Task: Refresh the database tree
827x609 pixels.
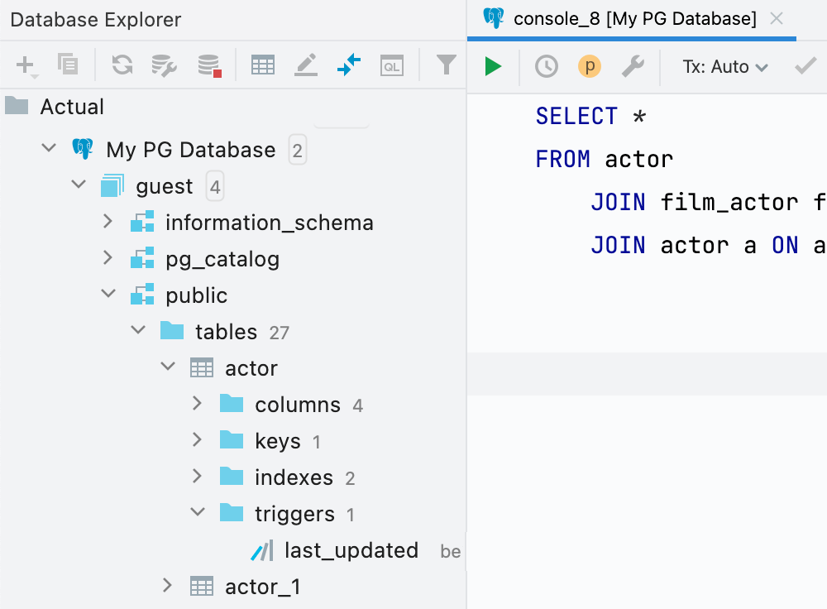Action: (122, 65)
